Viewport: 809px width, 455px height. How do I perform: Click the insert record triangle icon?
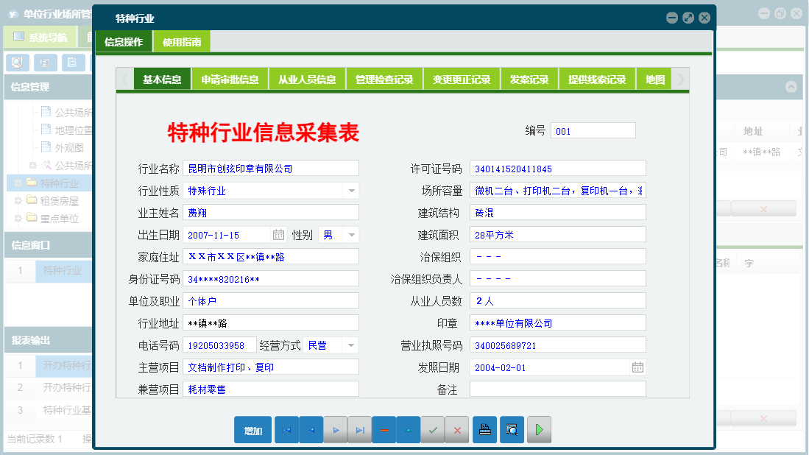pos(409,429)
